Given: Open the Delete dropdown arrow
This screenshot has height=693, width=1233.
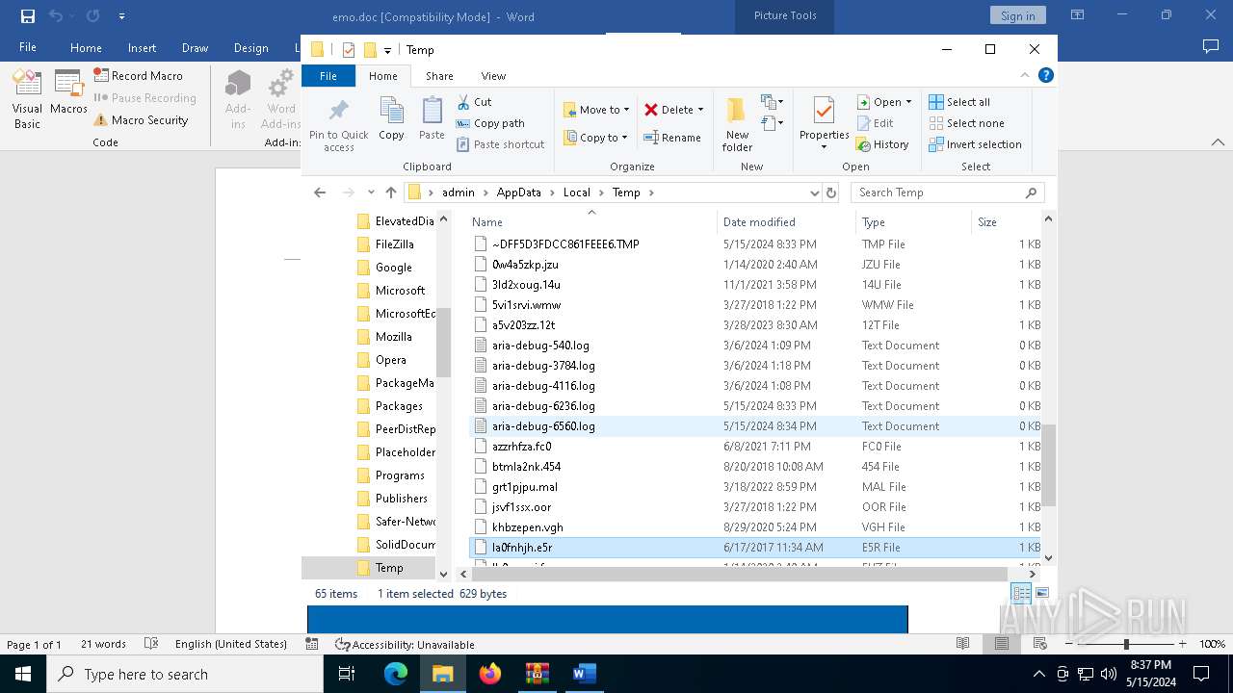Looking at the screenshot, I should point(700,110).
